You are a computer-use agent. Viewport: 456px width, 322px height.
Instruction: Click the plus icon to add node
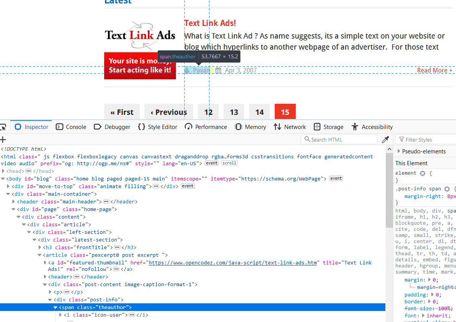pos(3,140)
